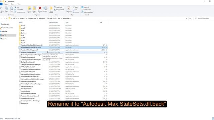
Task: Click WIN (C:) in the address path
Action: [x=23, y=18]
